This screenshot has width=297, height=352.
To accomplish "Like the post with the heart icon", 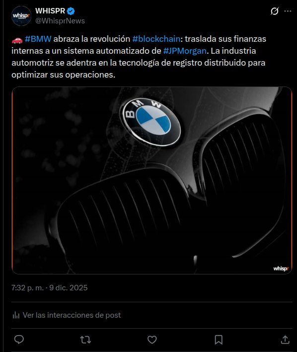I will (152, 340).
